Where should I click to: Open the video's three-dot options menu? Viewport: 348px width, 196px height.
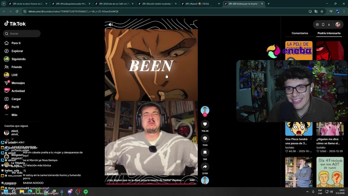click(192, 24)
